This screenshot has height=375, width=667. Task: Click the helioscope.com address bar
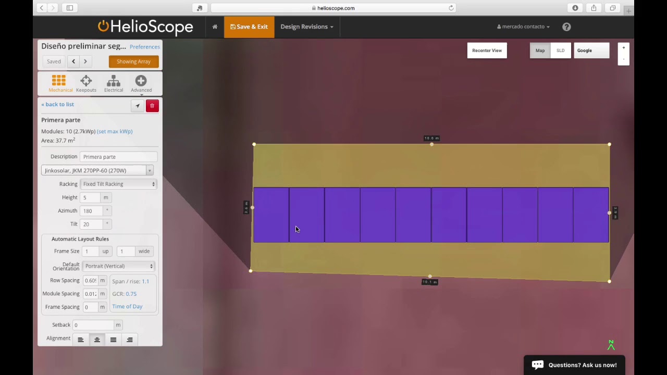(x=333, y=8)
